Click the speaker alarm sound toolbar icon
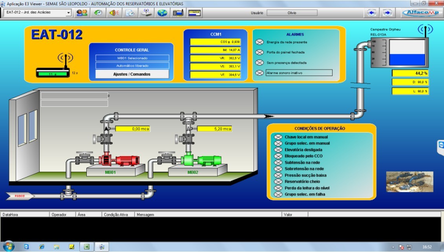The height and width of the screenshot is (252, 444). coord(114,13)
